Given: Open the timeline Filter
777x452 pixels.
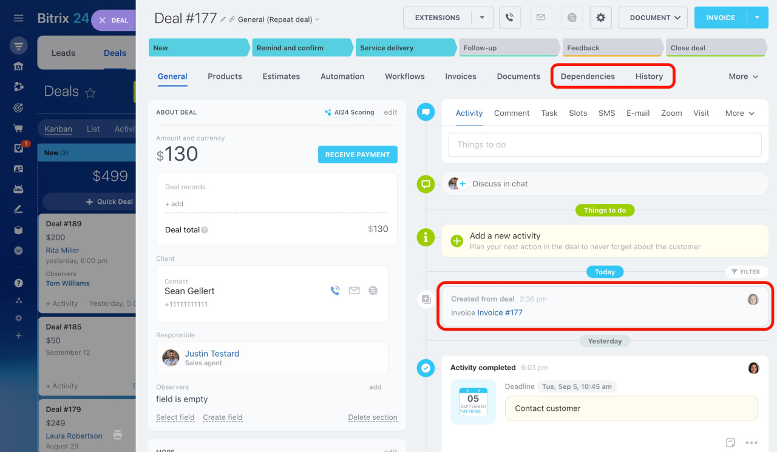Looking at the screenshot, I should pyautogui.click(x=746, y=272).
